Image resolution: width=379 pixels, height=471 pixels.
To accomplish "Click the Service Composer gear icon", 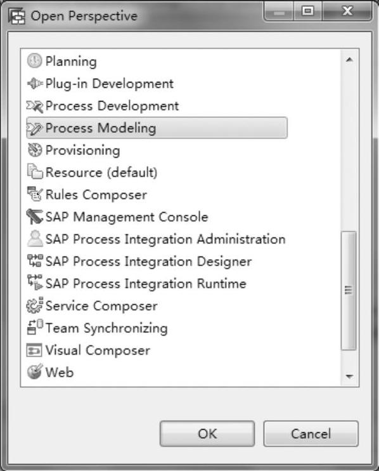I will (x=35, y=305).
